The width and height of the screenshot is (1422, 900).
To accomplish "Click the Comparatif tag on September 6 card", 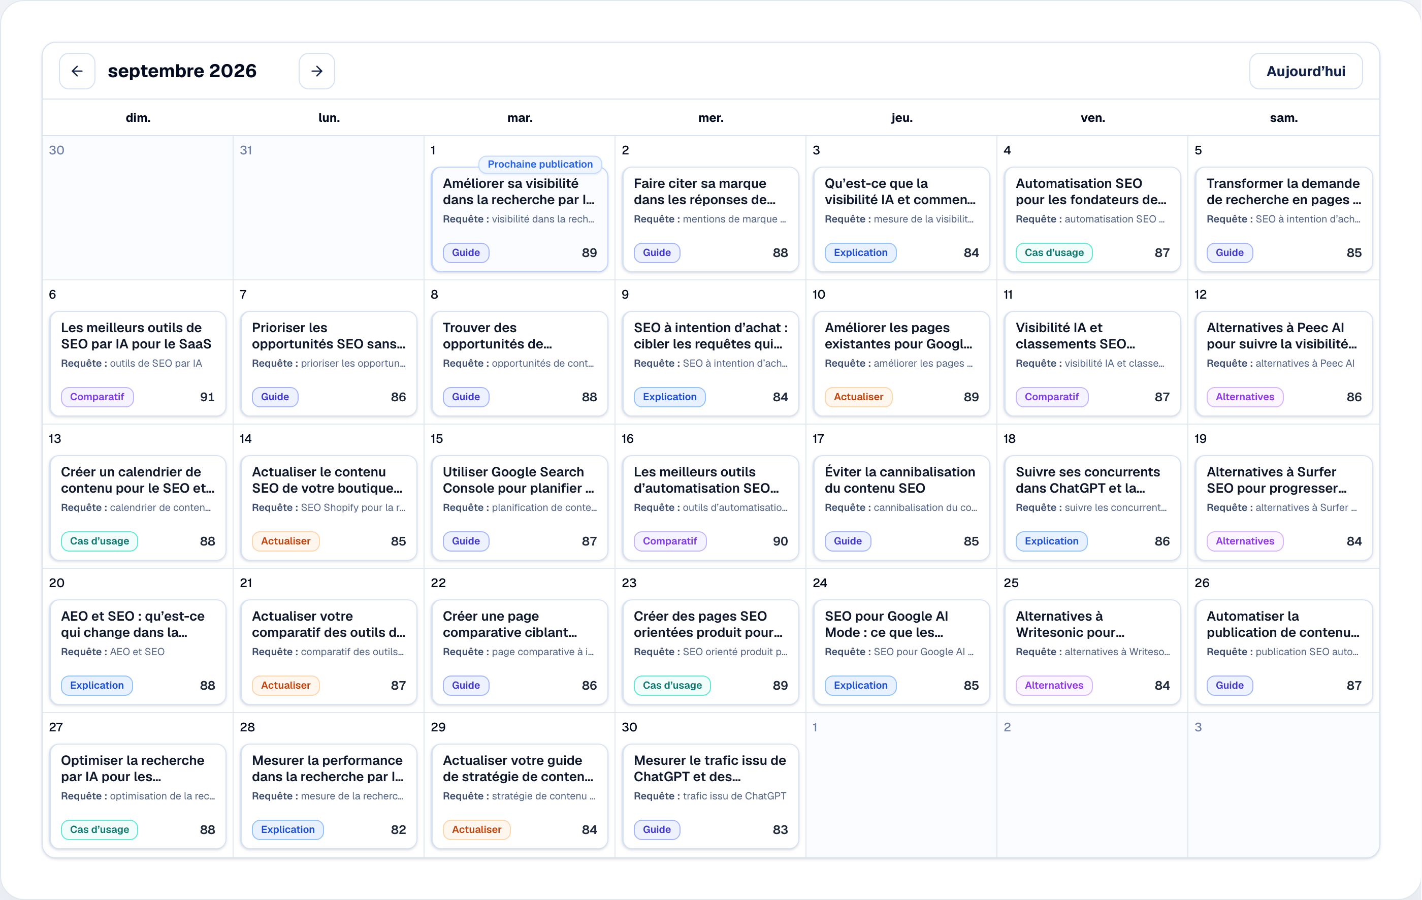I will [97, 397].
